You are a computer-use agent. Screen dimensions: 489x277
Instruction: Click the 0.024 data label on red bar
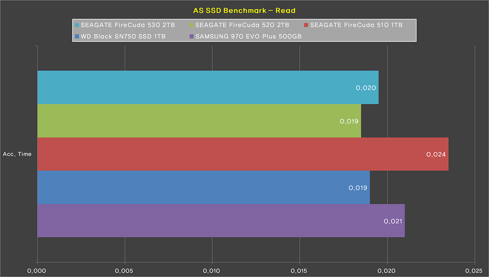pyautogui.click(x=436, y=155)
